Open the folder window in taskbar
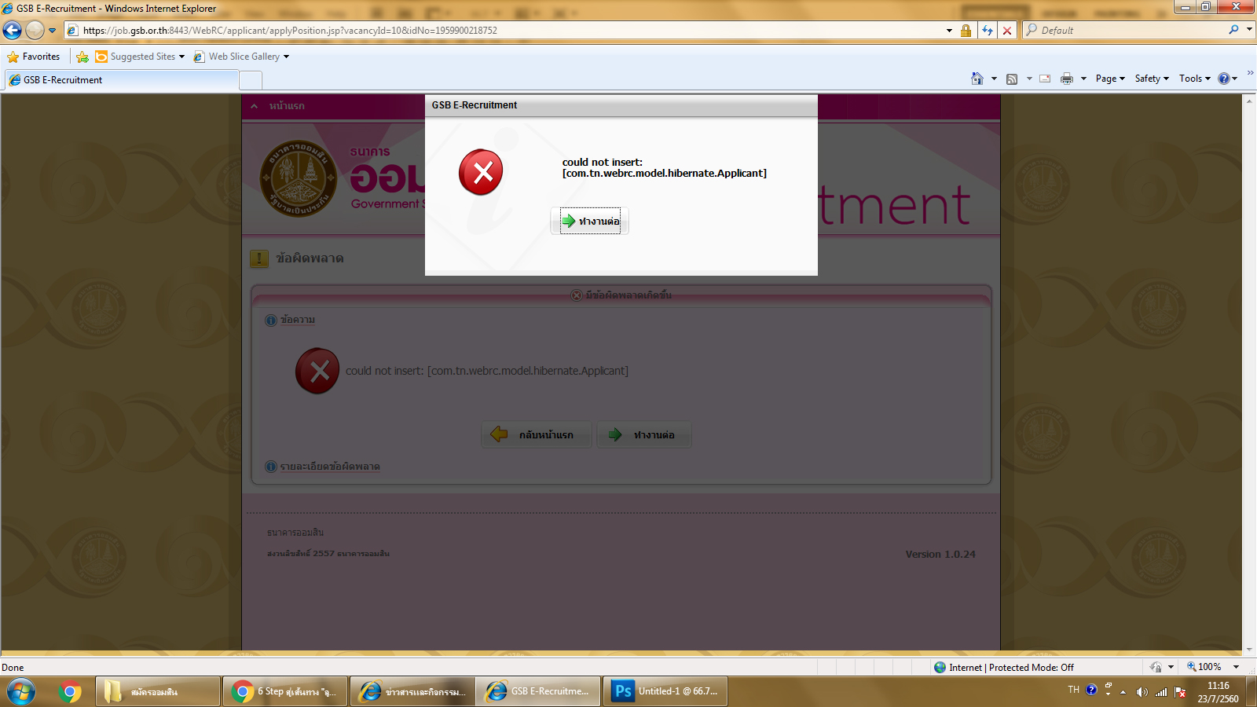 [x=158, y=691]
